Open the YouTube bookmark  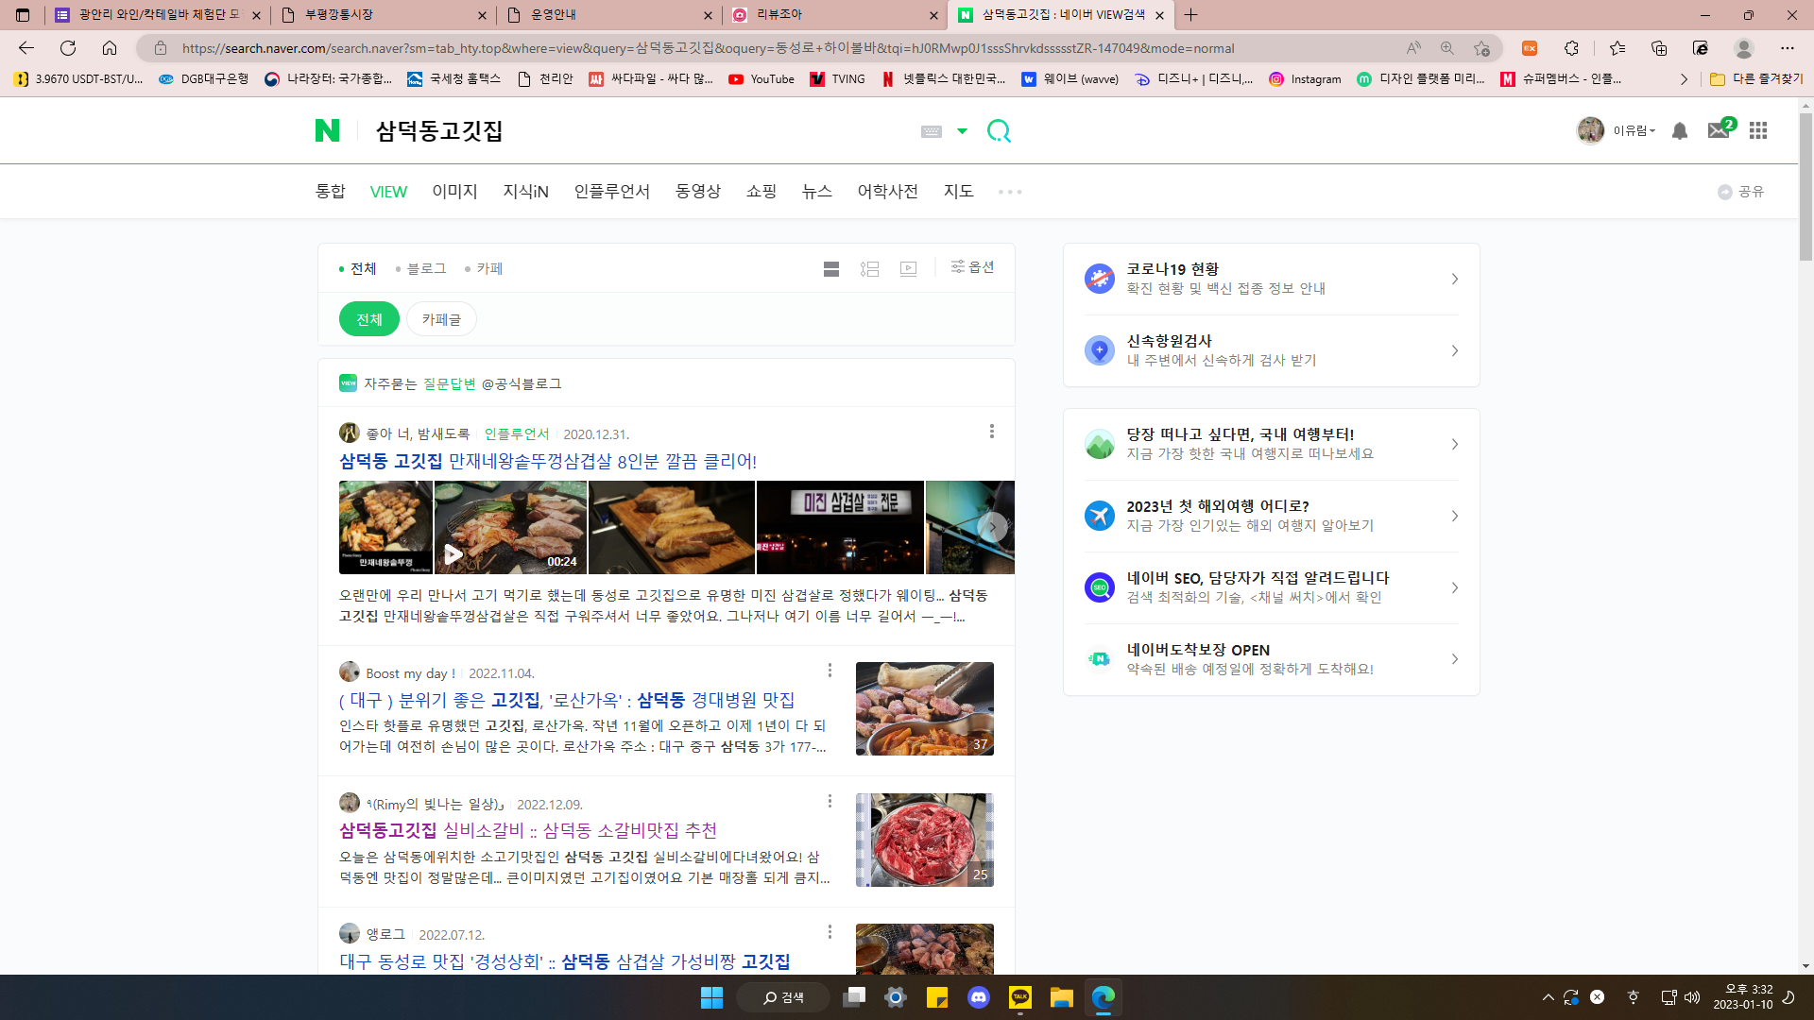point(762,79)
